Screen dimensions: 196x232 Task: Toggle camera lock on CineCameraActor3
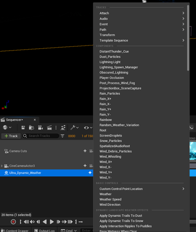[91, 166]
